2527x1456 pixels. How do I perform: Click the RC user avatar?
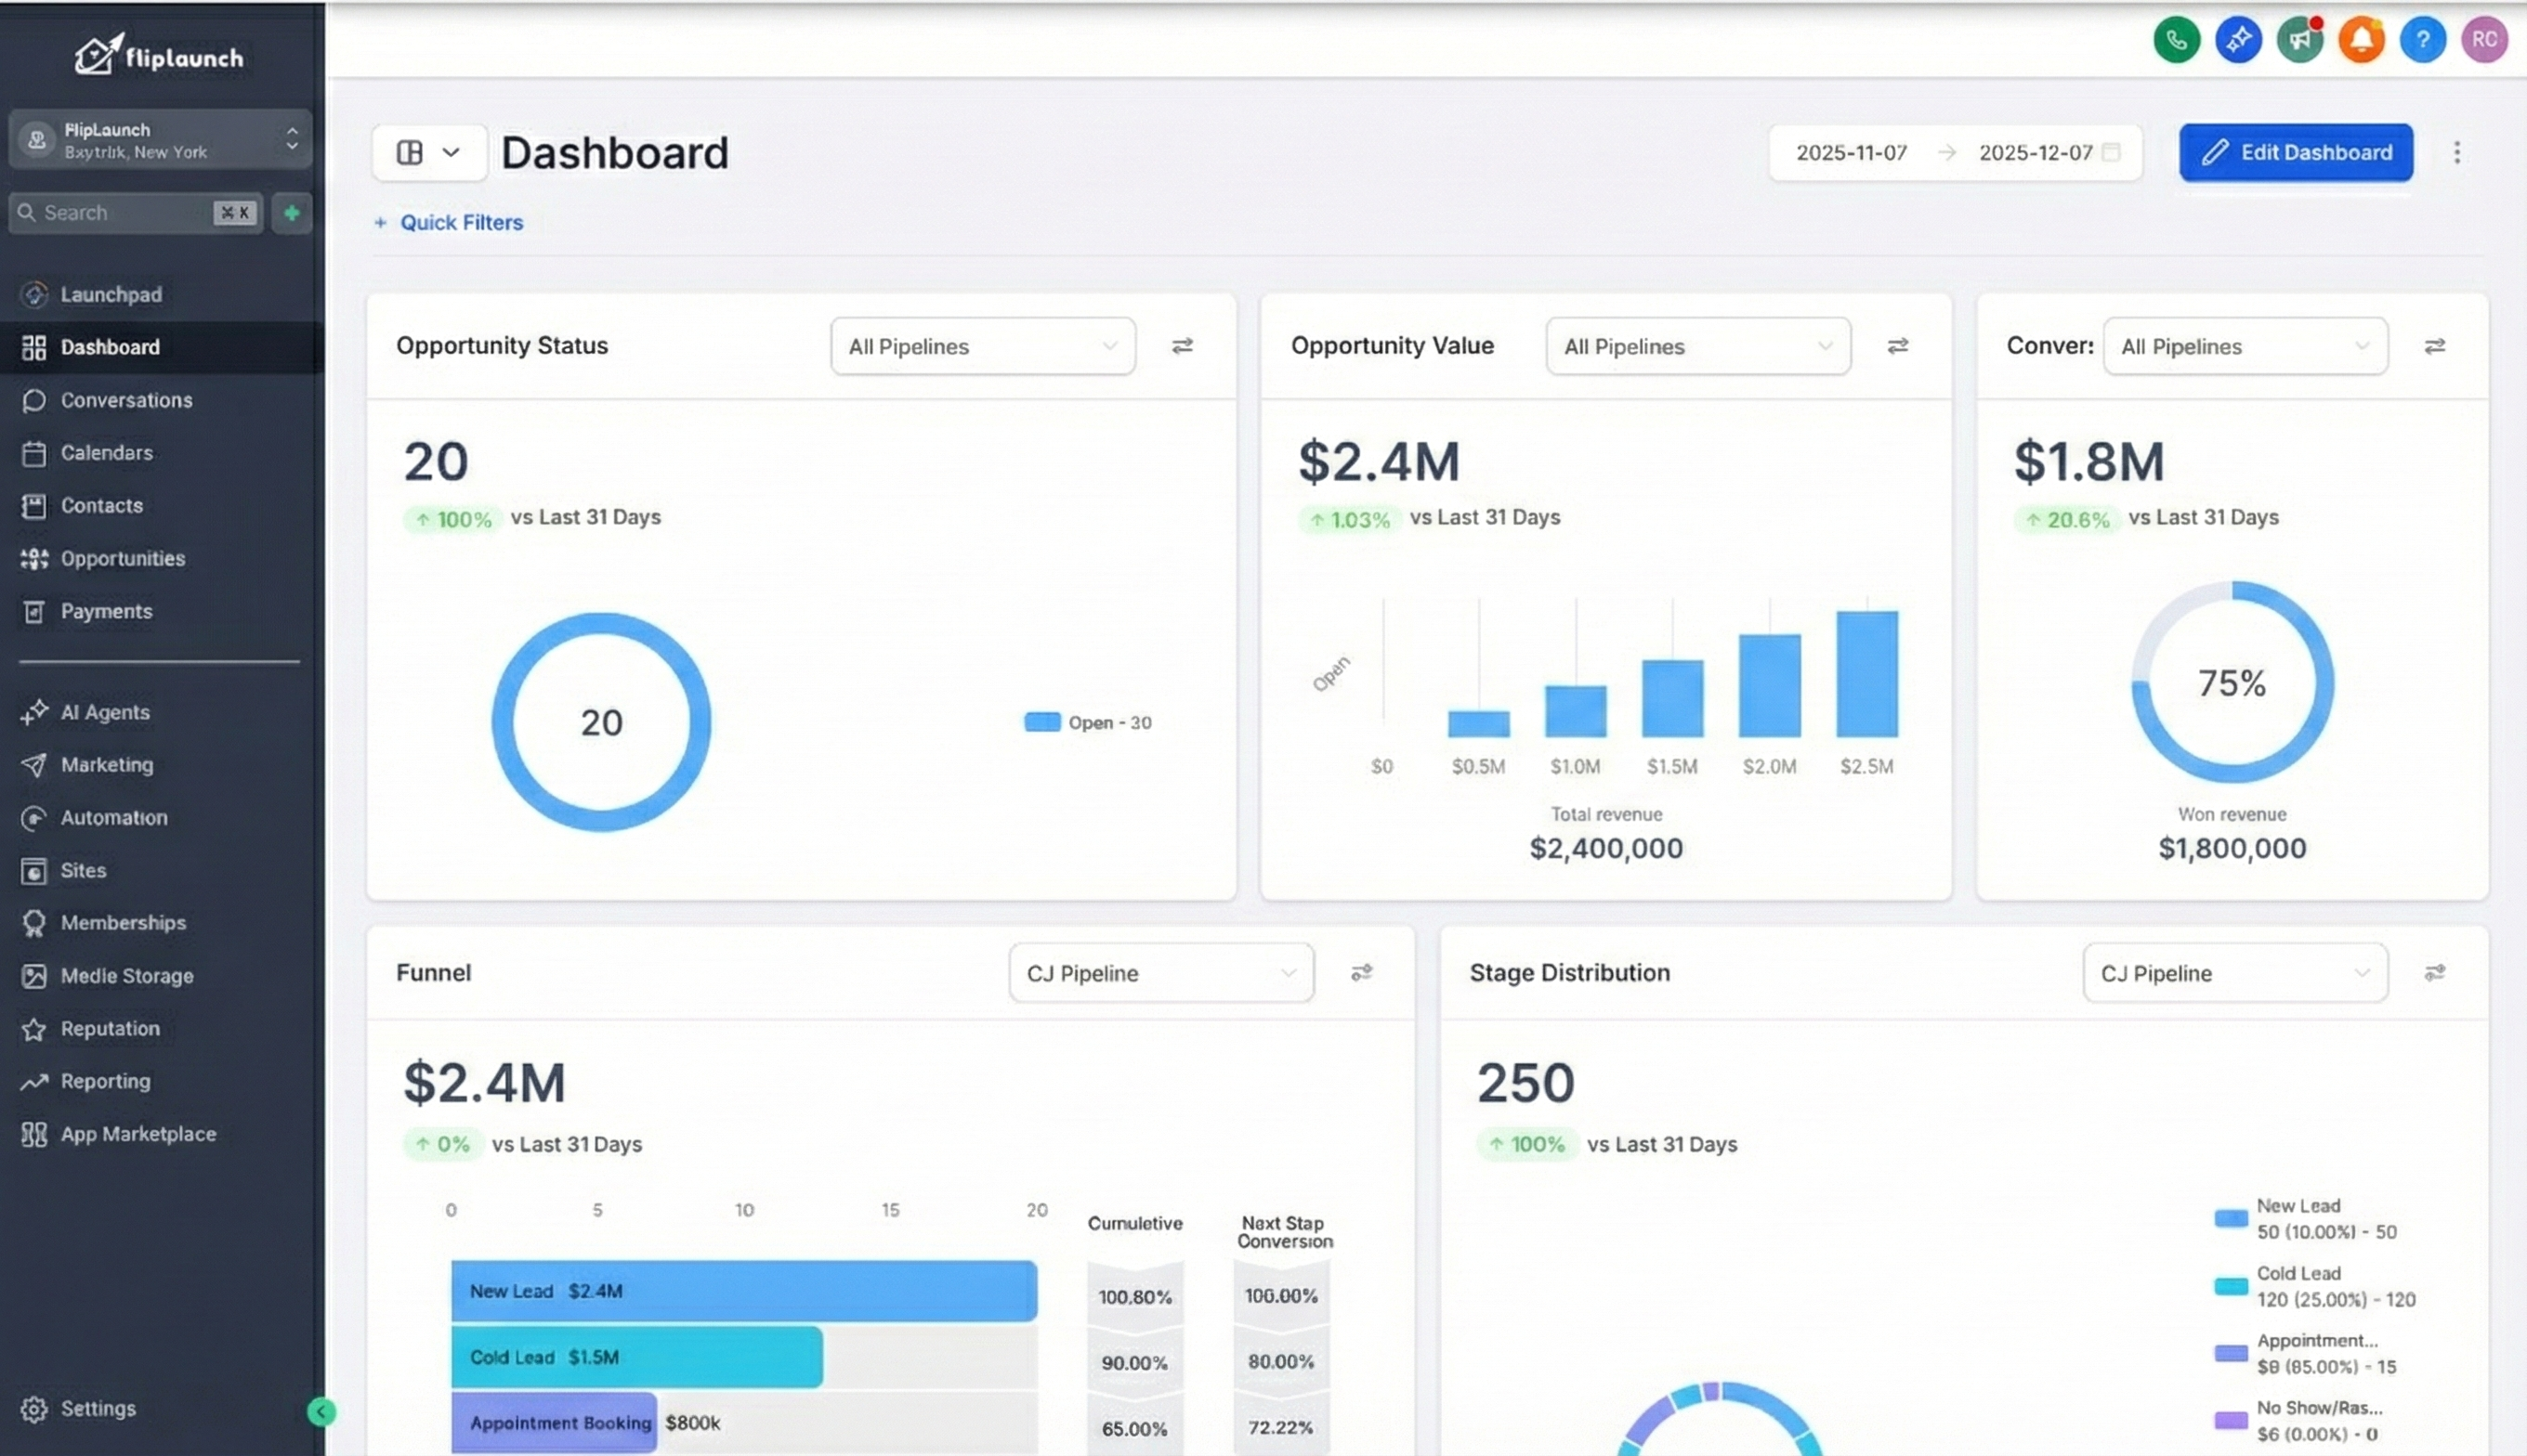click(2484, 40)
